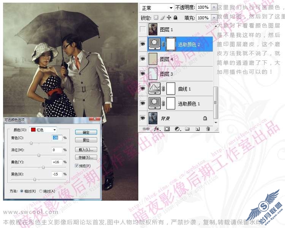Select the 图层 4 layer name
Viewport: 285px width, 228px height.
(x=166, y=59)
